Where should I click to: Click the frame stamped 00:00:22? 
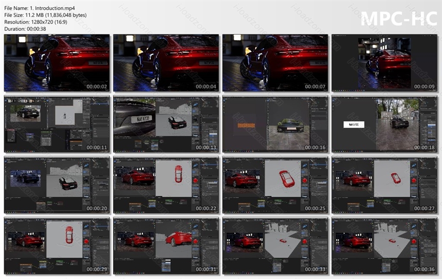tap(166, 185)
